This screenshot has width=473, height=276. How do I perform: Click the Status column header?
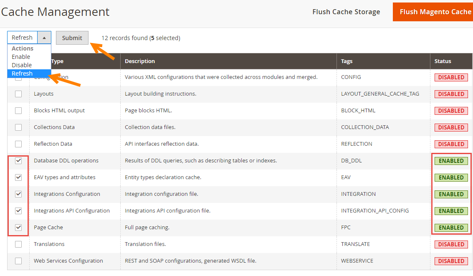coord(443,61)
